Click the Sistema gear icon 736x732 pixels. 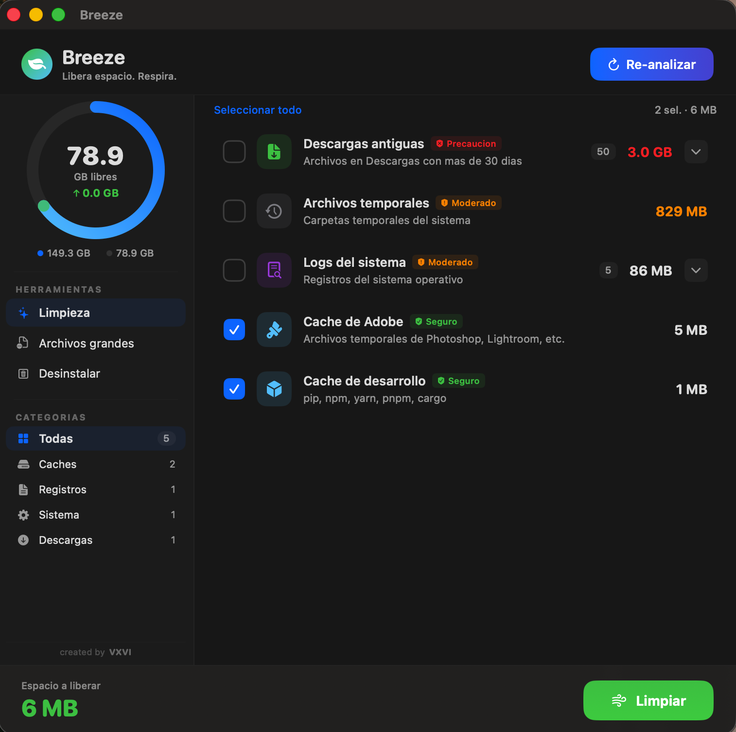coord(23,515)
